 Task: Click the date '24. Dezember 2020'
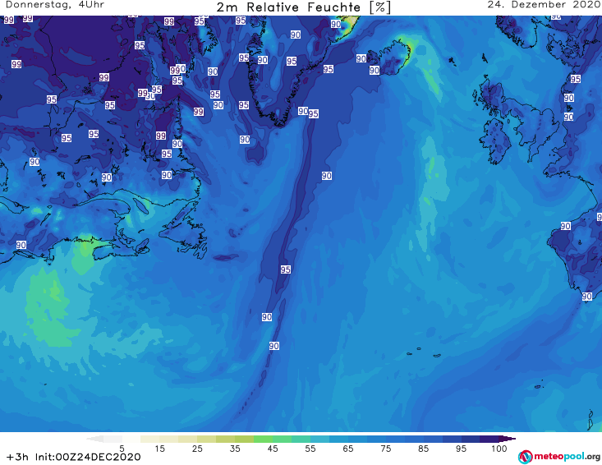tap(544, 5)
